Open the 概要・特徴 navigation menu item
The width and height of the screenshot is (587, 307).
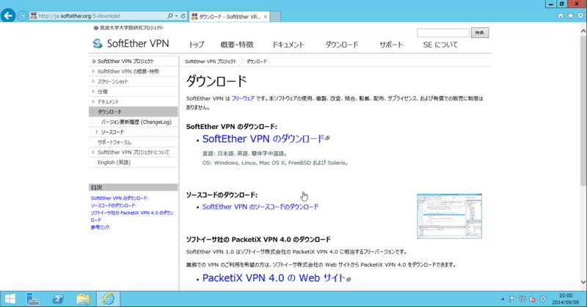point(237,45)
